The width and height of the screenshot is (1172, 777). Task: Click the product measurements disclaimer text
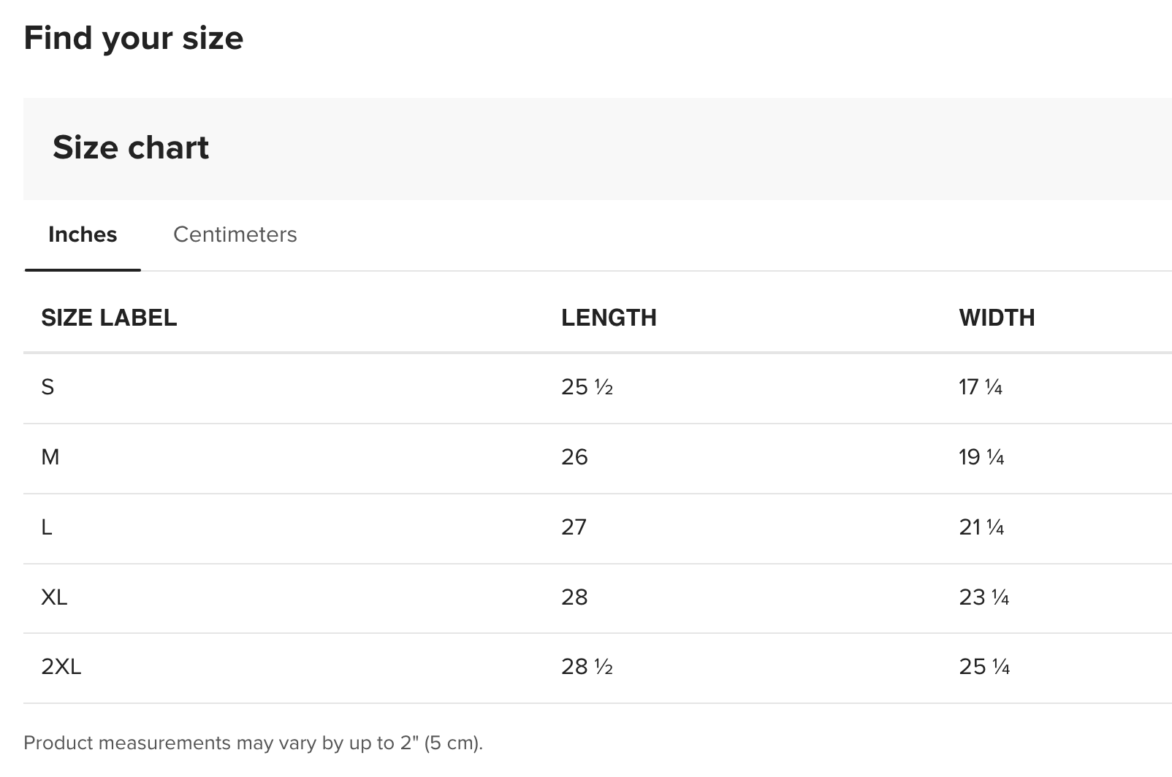point(254,743)
